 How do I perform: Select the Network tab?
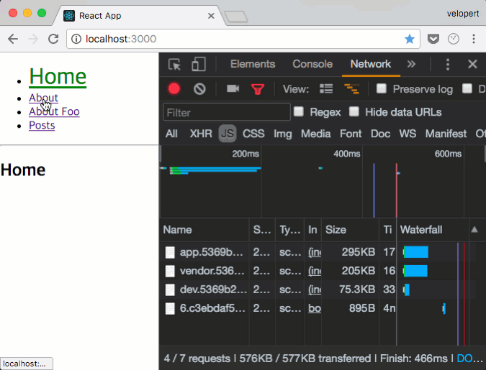click(x=371, y=64)
